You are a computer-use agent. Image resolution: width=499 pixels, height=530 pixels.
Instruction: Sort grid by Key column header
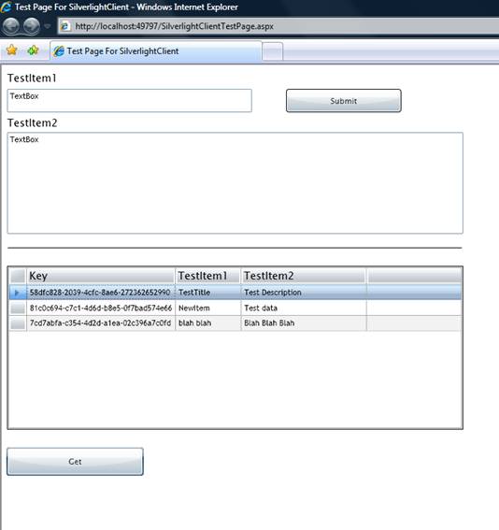(x=101, y=276)
